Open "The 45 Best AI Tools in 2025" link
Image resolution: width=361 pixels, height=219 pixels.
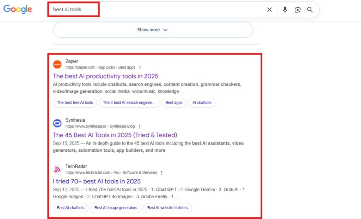pos(115,135)
